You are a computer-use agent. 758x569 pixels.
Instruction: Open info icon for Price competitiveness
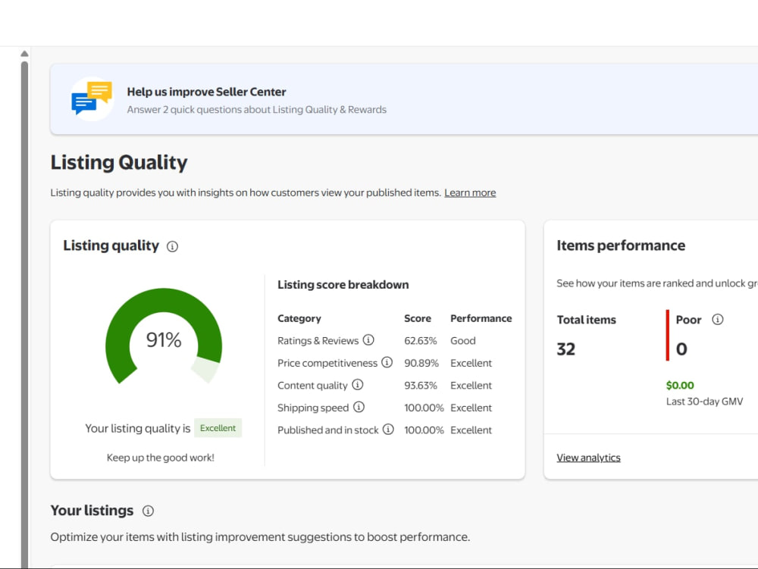[x=387, y=362]
